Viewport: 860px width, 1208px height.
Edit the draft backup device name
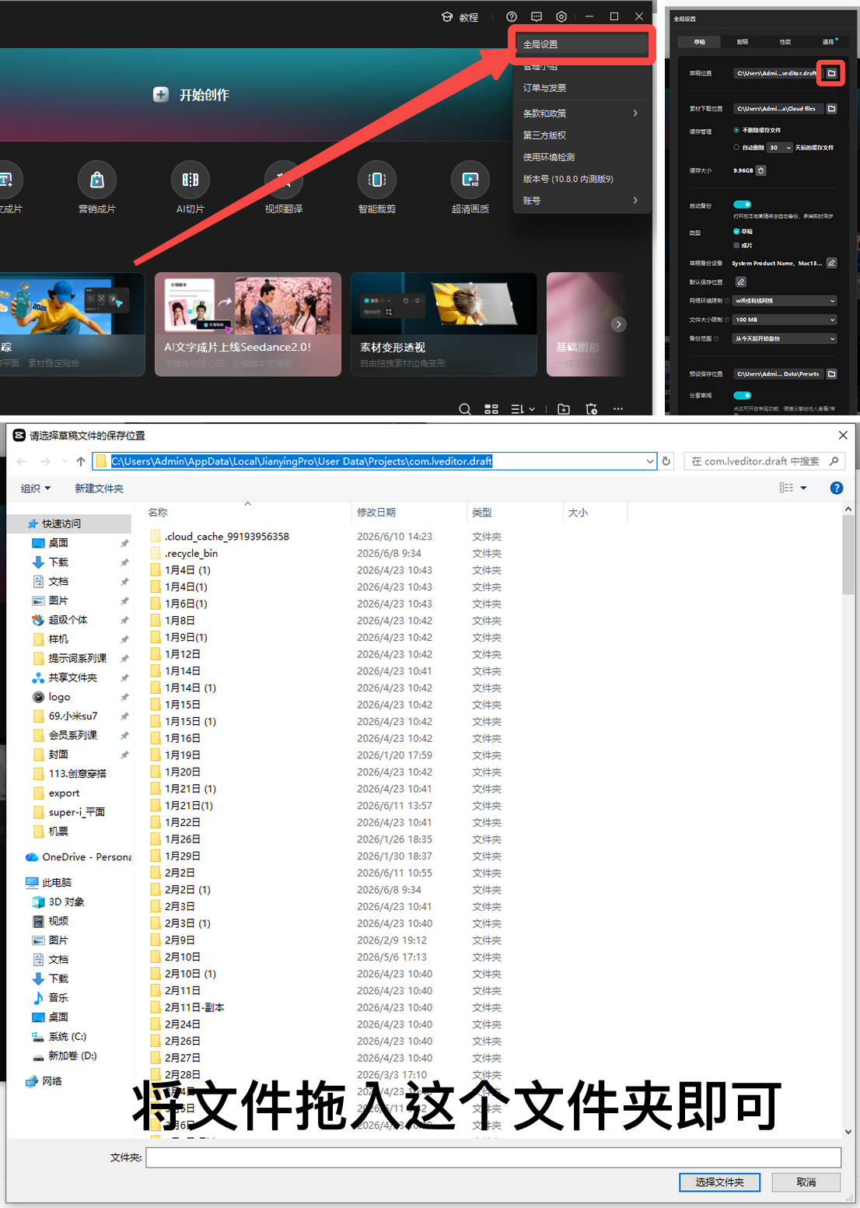click(x=831, y=263)
